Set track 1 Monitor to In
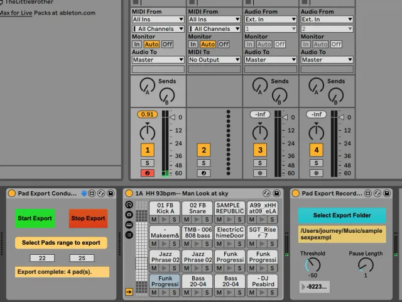Image resolution: width=402 pixels, height=302 pixels. pos(137,44)
